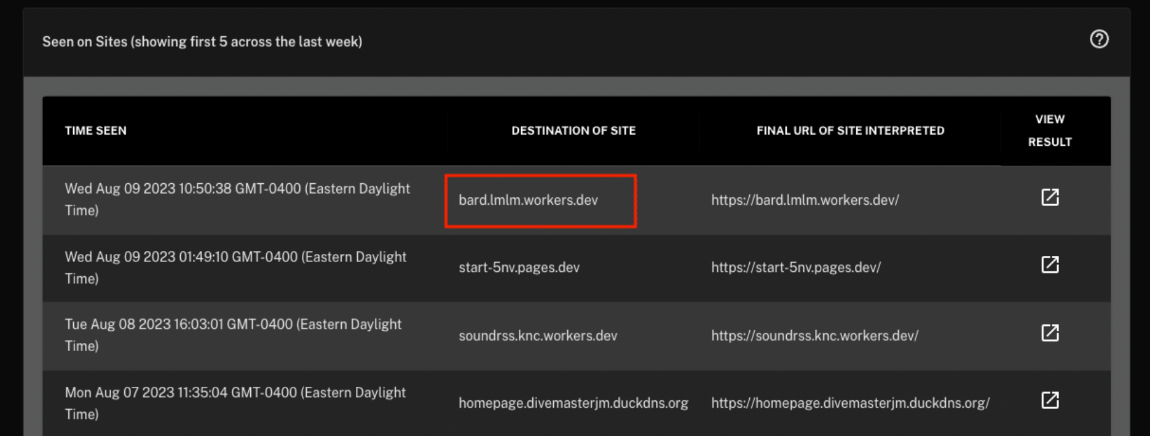Select the TIME SEEN column header
The width and height of the screenshot is (1150, 436).
[96, 130]
